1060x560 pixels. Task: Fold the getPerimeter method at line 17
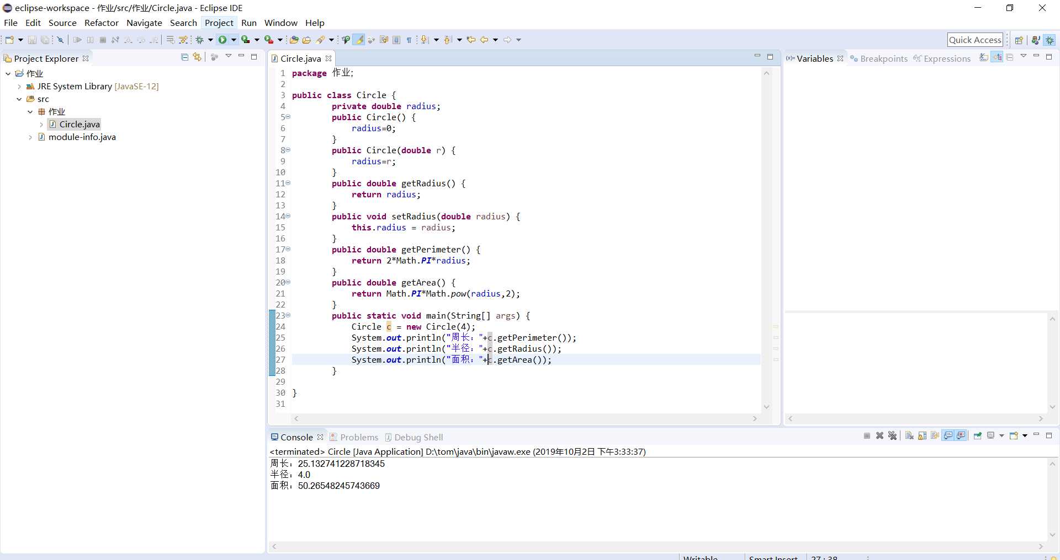point(288,249)
